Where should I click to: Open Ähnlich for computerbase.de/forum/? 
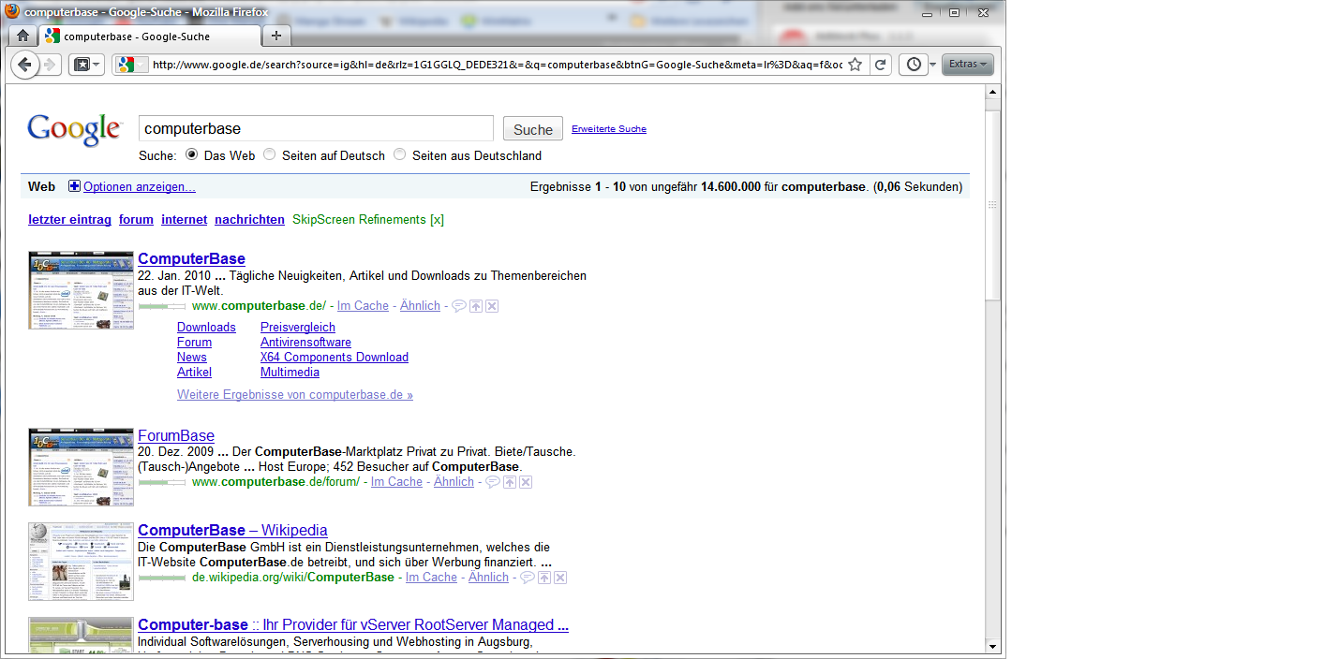(454, 481)
